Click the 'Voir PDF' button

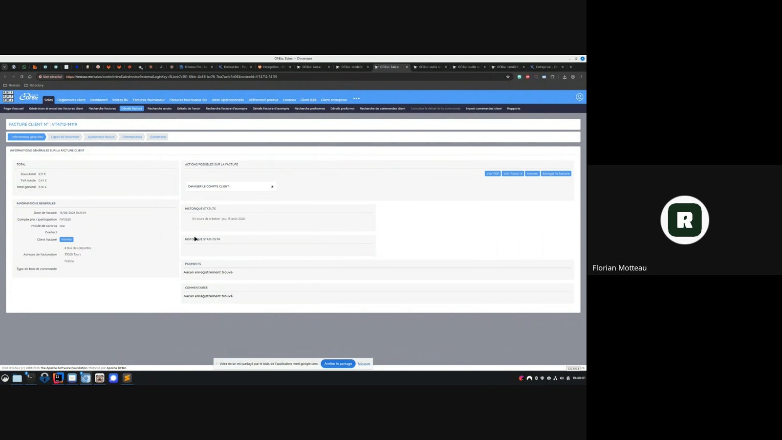[493, 174]
